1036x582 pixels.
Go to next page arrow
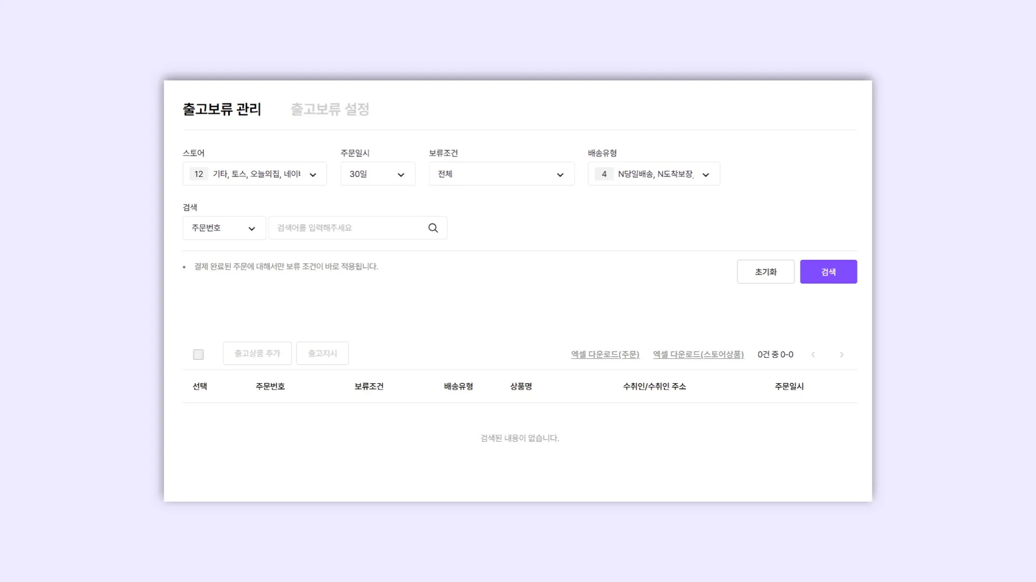(841, 355)
